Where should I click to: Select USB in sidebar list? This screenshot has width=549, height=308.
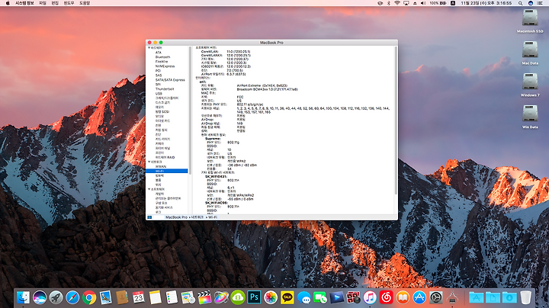pyautogui.click(x=159, y=94)
